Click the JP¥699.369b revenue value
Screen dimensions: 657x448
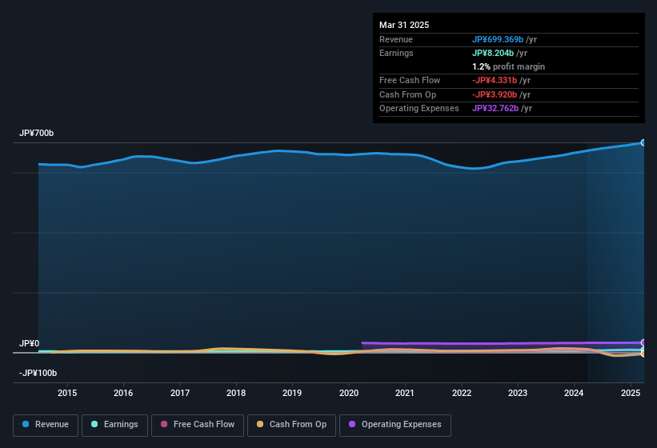pyautogui.click(x=498, y=39)
